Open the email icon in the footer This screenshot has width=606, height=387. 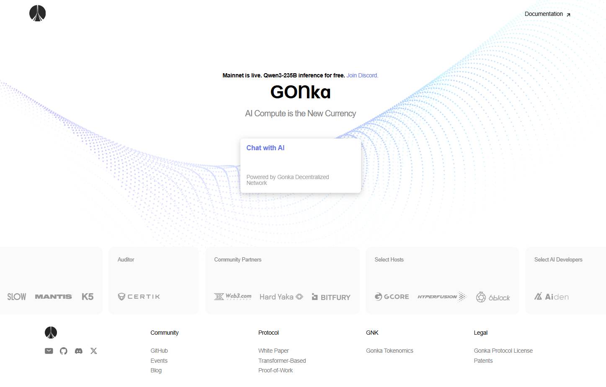[x=49, y=351]
